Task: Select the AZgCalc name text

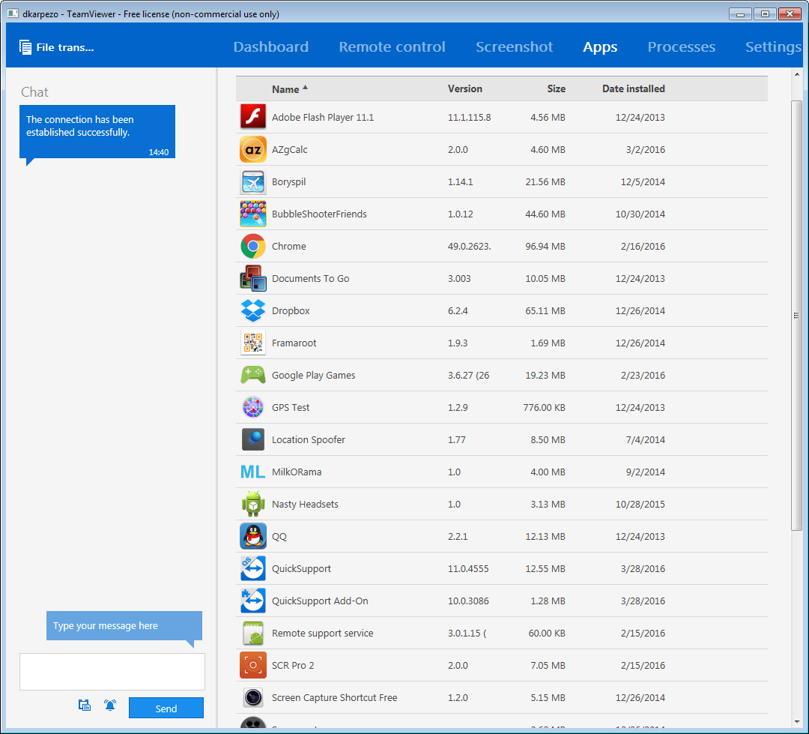Action: [x=289, y=149]
